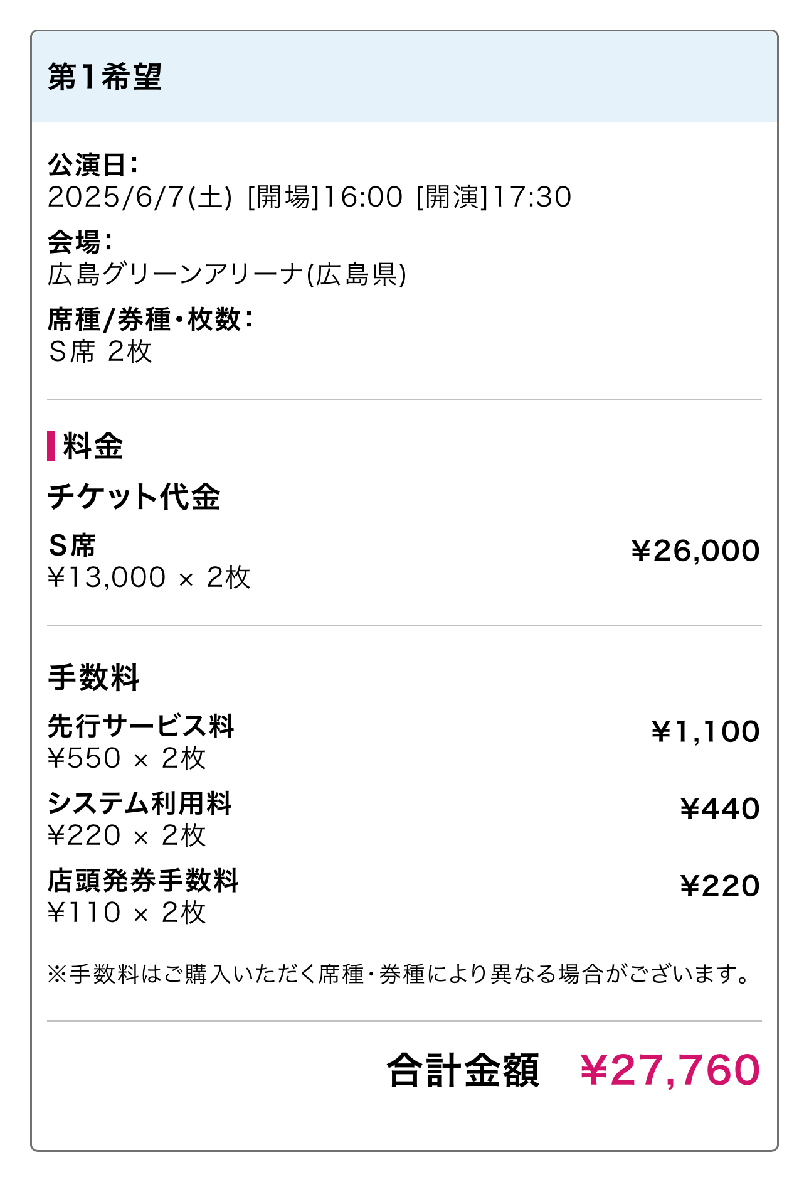Click the 手数料 section heading
Screen dimensions: 809x1187
(93, 678)
